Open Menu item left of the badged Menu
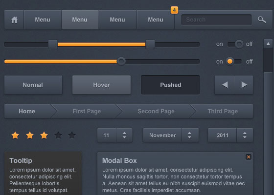 point(117,19)
